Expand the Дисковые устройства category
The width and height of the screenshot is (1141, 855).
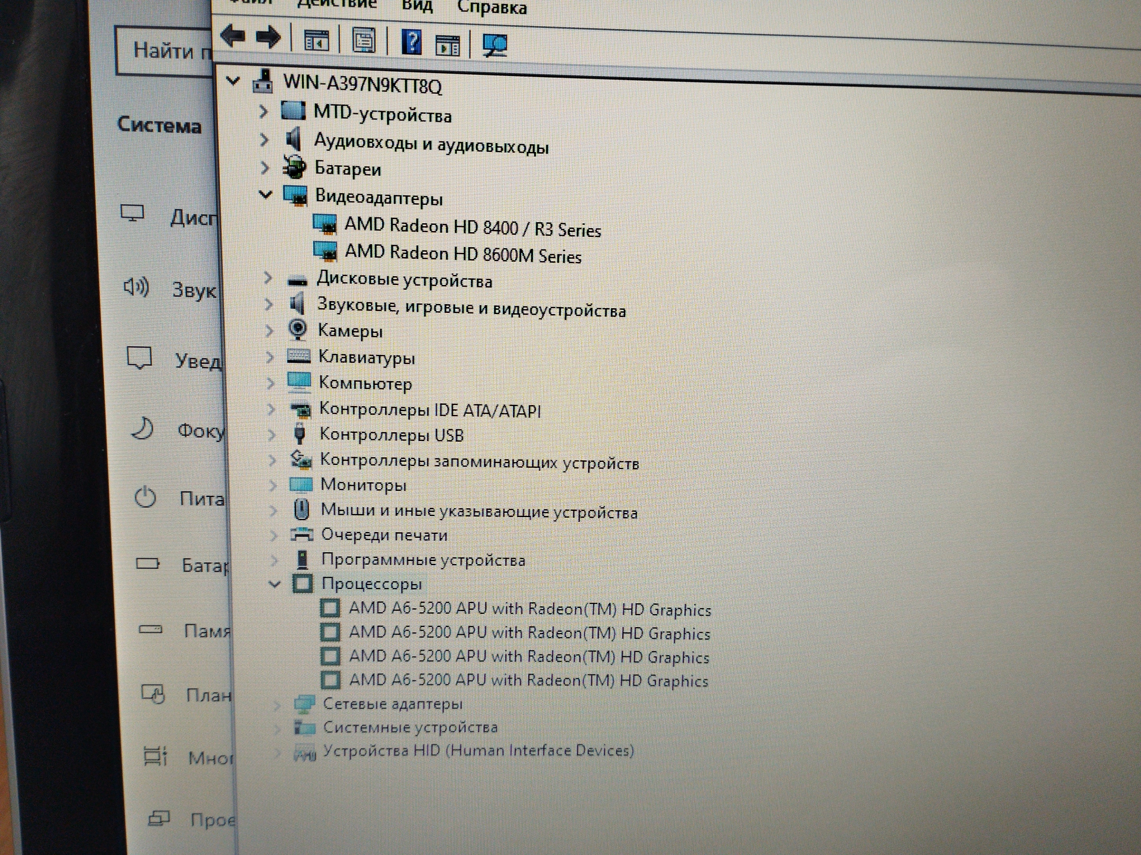pyautogui.click(x=268, y=278)
